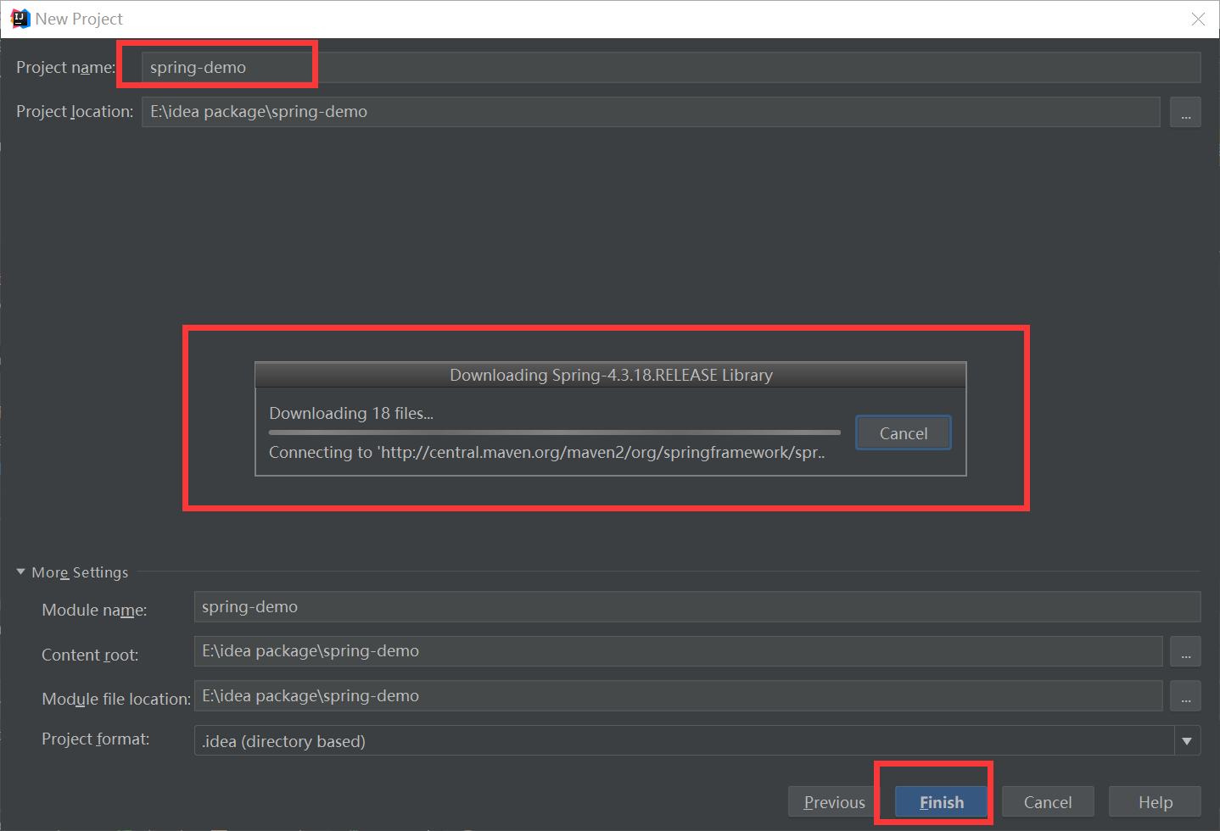Edit the Module file location field
1220x831 pixels.
[679, 696]
